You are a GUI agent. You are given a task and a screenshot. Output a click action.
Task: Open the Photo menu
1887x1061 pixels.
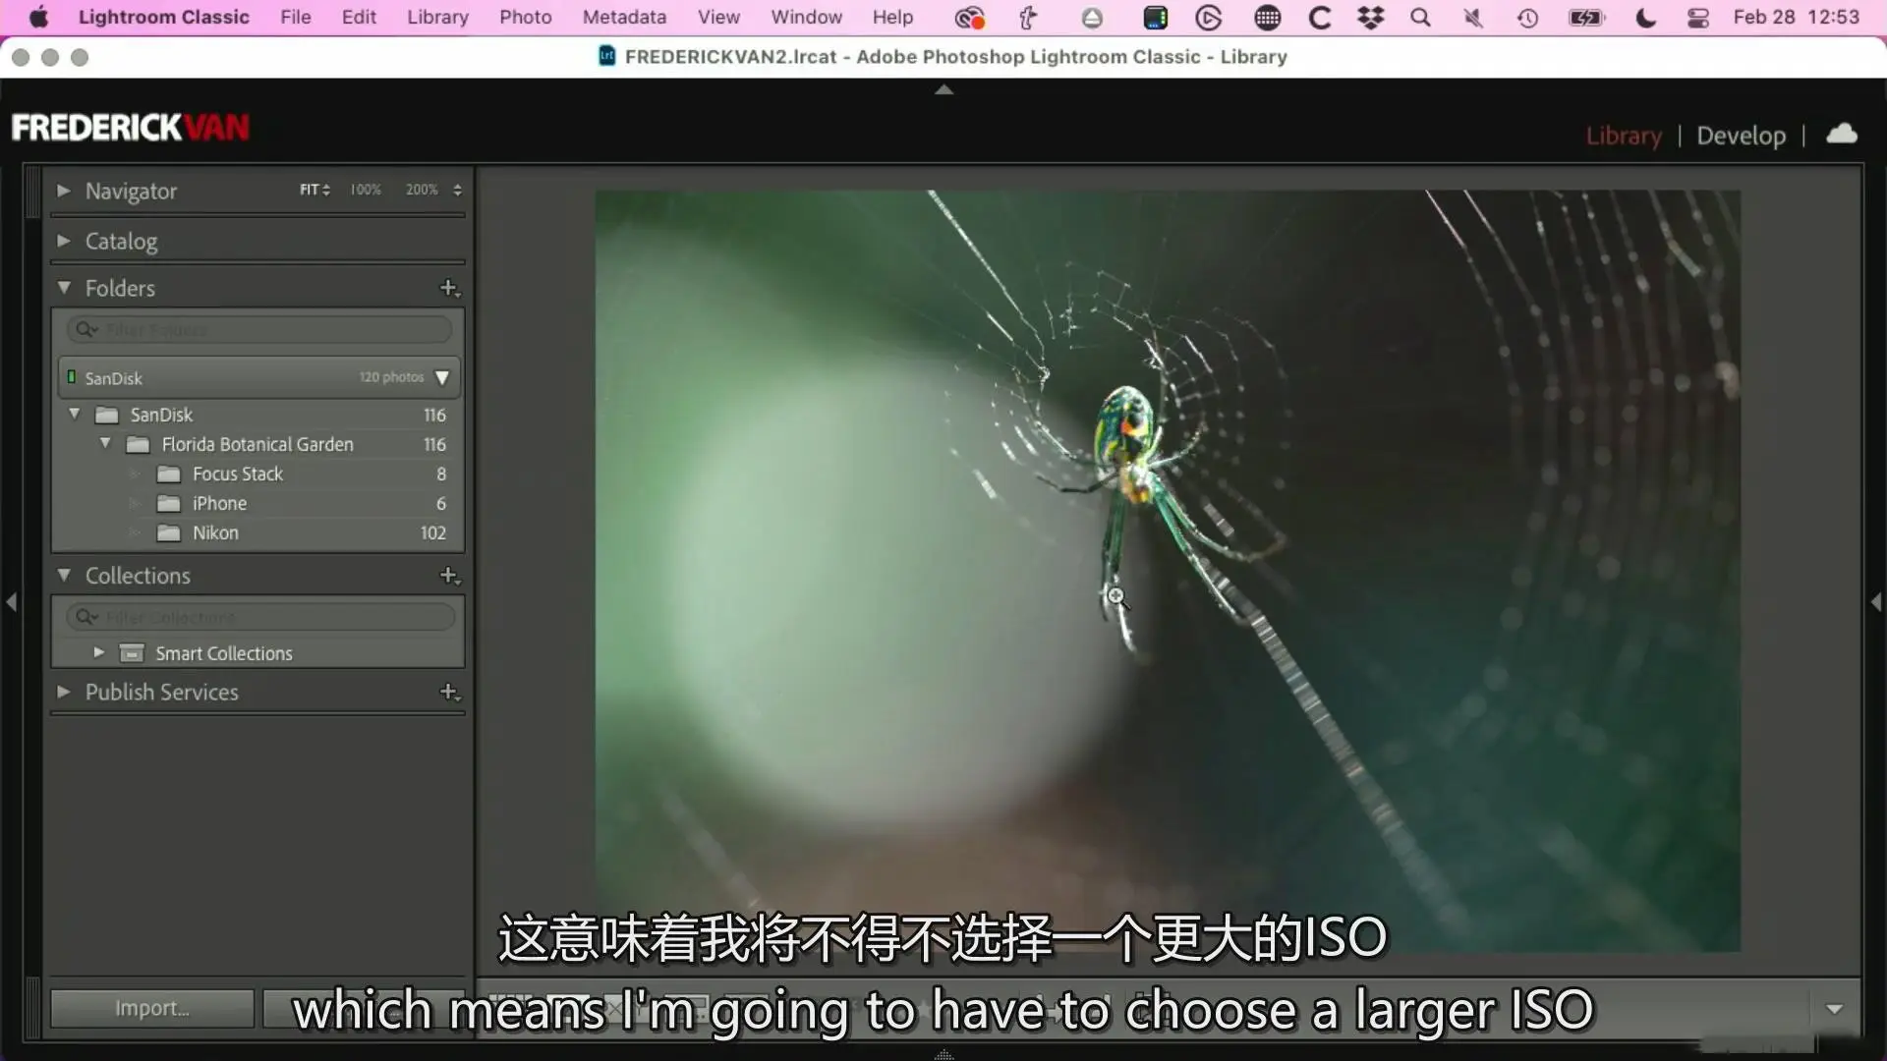click(525, 17)
